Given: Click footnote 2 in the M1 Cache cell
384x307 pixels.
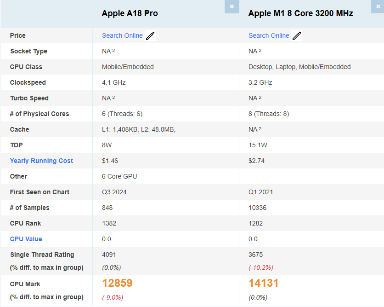Looking at the screenshot, I should [260, 129].
